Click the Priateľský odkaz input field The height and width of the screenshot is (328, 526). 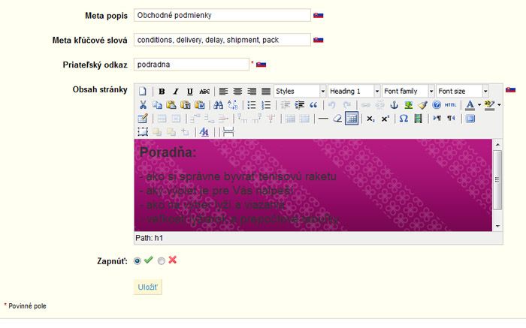[191, 65]
